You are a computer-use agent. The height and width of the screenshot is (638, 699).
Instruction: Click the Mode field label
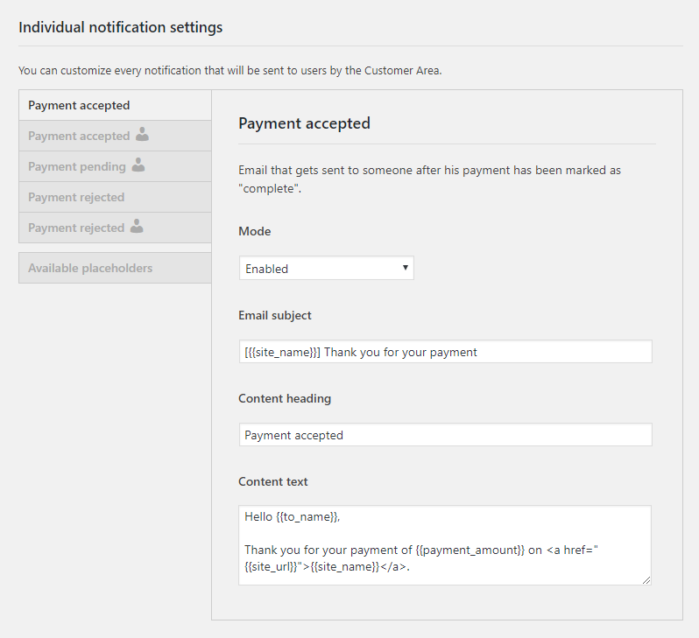tap(255, 231)
